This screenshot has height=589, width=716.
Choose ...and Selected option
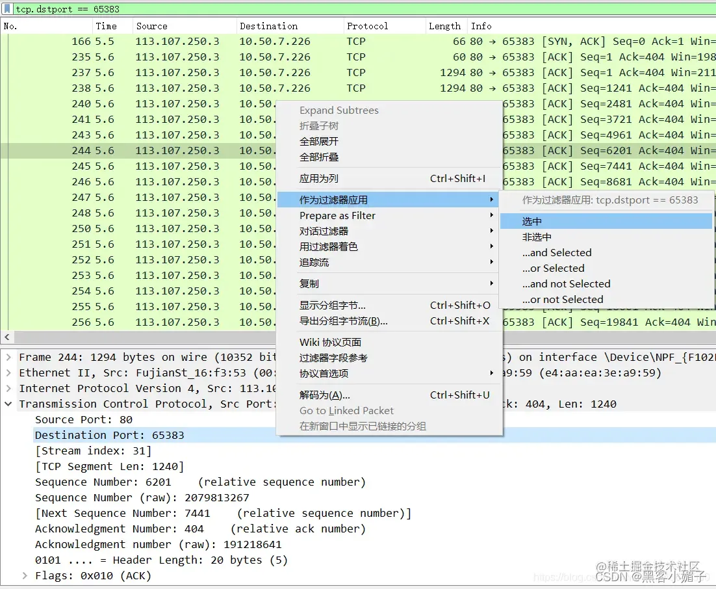point(606,252)
